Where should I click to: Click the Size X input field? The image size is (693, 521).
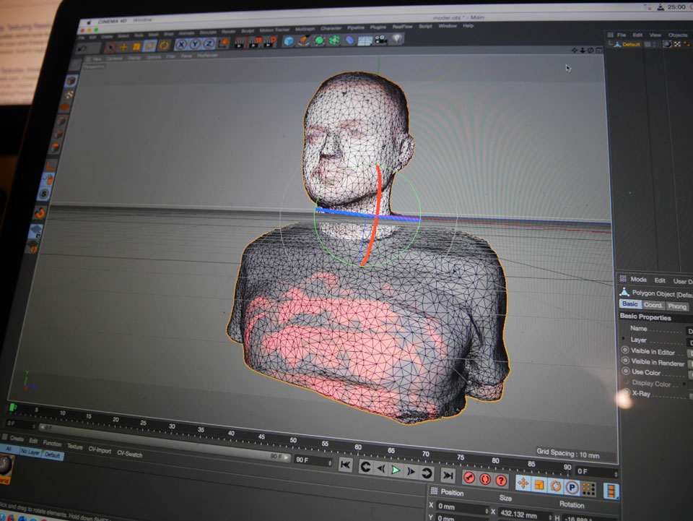525,514
